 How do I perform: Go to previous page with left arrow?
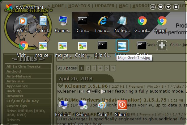point(83,92)
